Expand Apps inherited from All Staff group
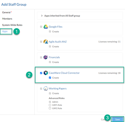Viewport: 125px width, 122px height. point(42,16)
